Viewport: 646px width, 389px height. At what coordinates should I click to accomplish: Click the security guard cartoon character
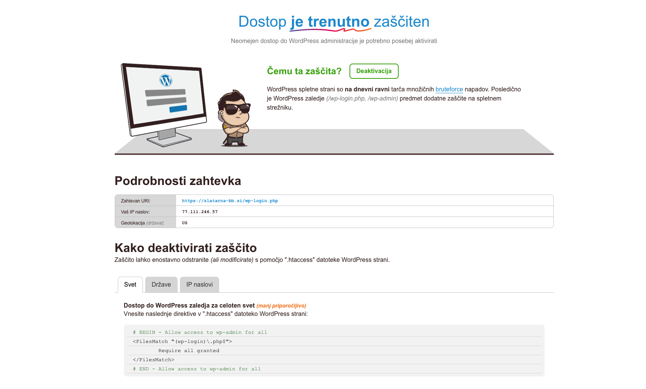click(x=234, y=118)
